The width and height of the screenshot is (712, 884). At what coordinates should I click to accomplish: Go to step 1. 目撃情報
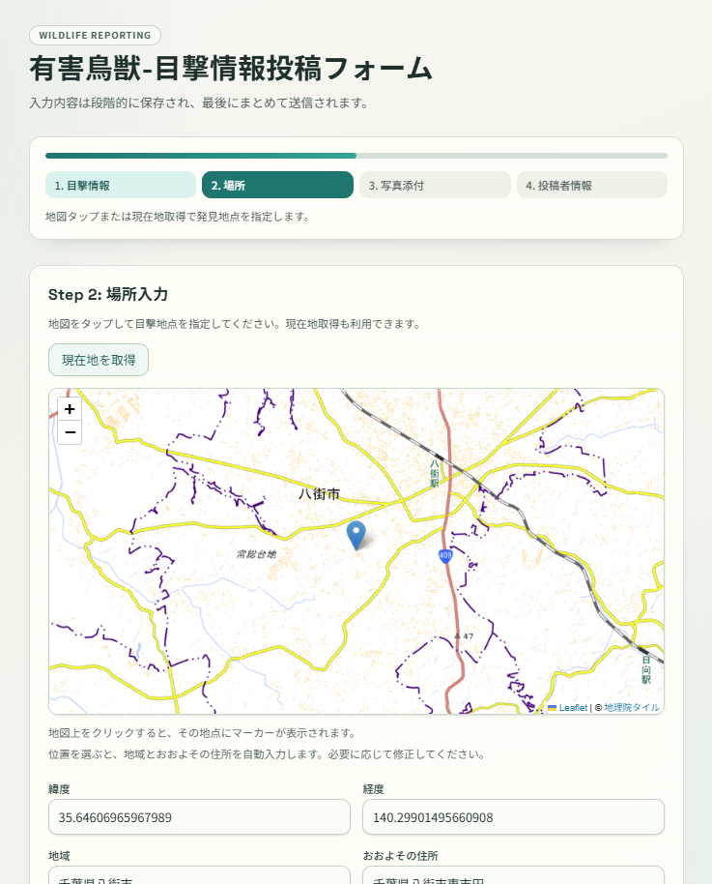(x=121, y=185)
